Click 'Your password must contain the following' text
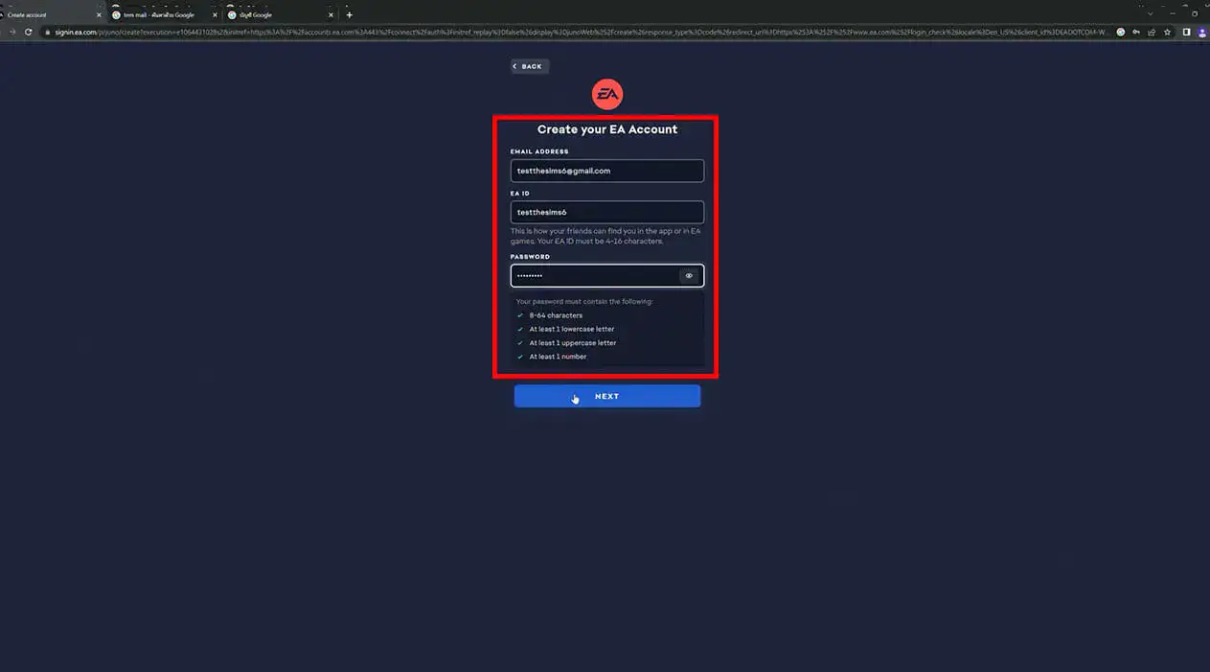This screenshot has width=1210, height=672. (584, 301)
